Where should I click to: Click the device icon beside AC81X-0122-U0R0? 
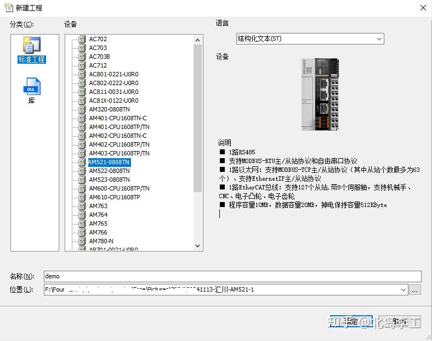pos(82,100)
